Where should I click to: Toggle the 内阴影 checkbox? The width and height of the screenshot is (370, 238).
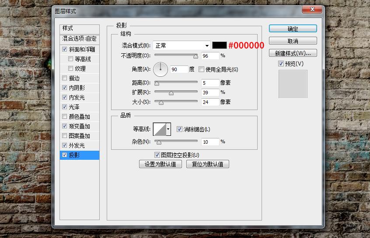(64, 88)
